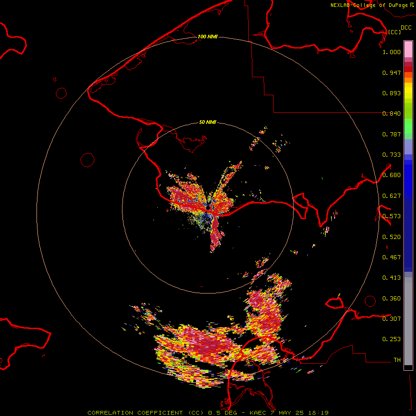Click the 0.947 scale value
Image resolution: width=416 pixels, height=416 pixels.
392,73
